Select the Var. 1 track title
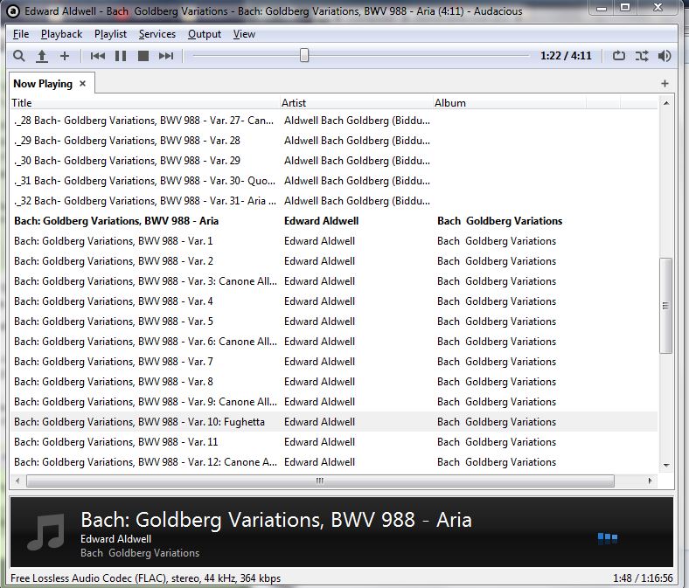 click(114, 241)
